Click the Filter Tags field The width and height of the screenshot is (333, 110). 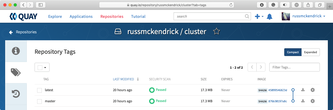(x=295, y=67)
